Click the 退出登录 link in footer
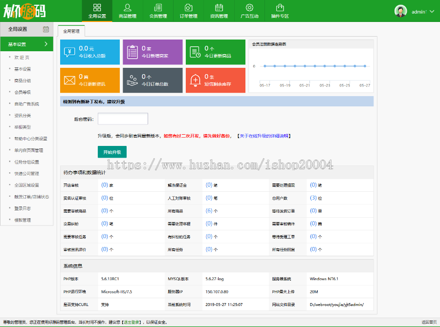The width and height of the screenshot is (440, 327). click(x=132, y=322)
